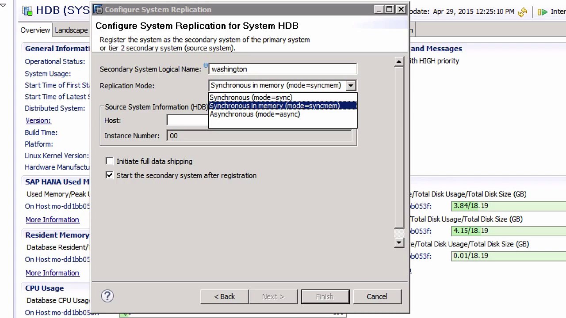Click the System Usage label
Image resolution: width=566 pixels, height=318 pixels.
point(48,74)
